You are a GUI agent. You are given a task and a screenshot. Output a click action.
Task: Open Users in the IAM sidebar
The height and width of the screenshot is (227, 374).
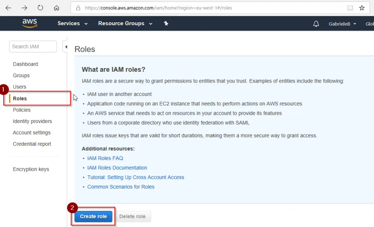19,87
